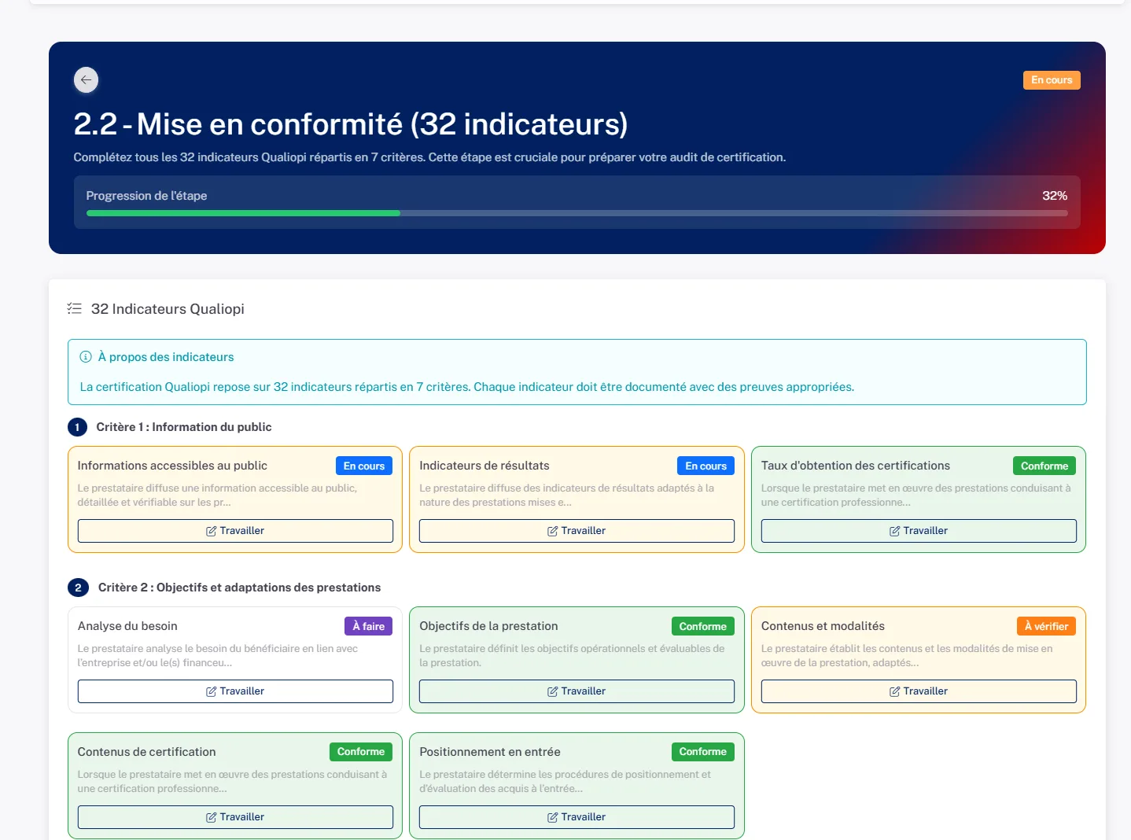The image size is (1131, 840).
Task: Click En cours badge on Indicateurs de résultats
Action: [705, 466]
